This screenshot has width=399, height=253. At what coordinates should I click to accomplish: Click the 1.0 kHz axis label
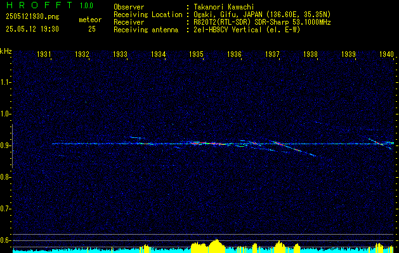click(x=6, y=114)
